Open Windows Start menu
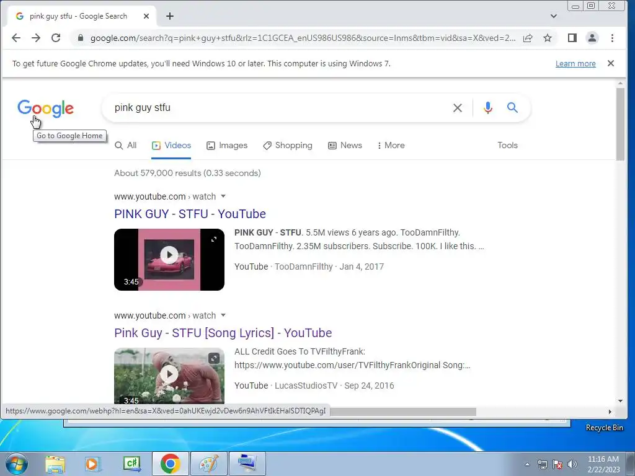635x476 pixels. tap(16, 464)
